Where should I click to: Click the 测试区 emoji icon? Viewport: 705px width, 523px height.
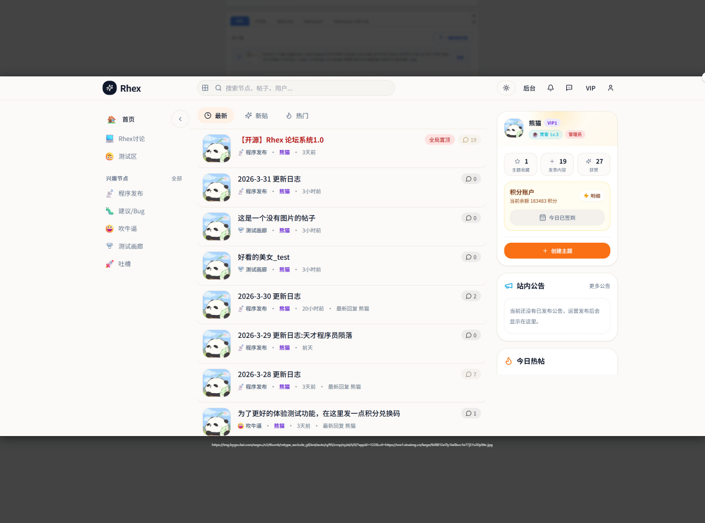[x=110, y=156]
